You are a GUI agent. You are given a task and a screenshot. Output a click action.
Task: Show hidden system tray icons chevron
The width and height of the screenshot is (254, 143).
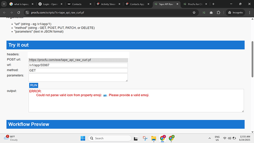[x=209, y=138]
